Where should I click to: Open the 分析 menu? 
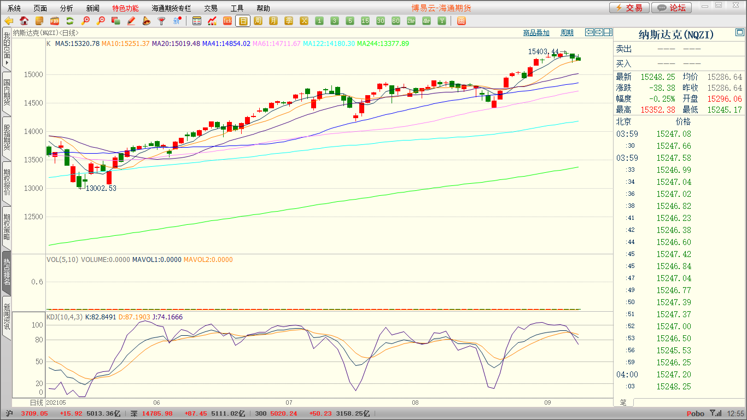pos(67,8)
